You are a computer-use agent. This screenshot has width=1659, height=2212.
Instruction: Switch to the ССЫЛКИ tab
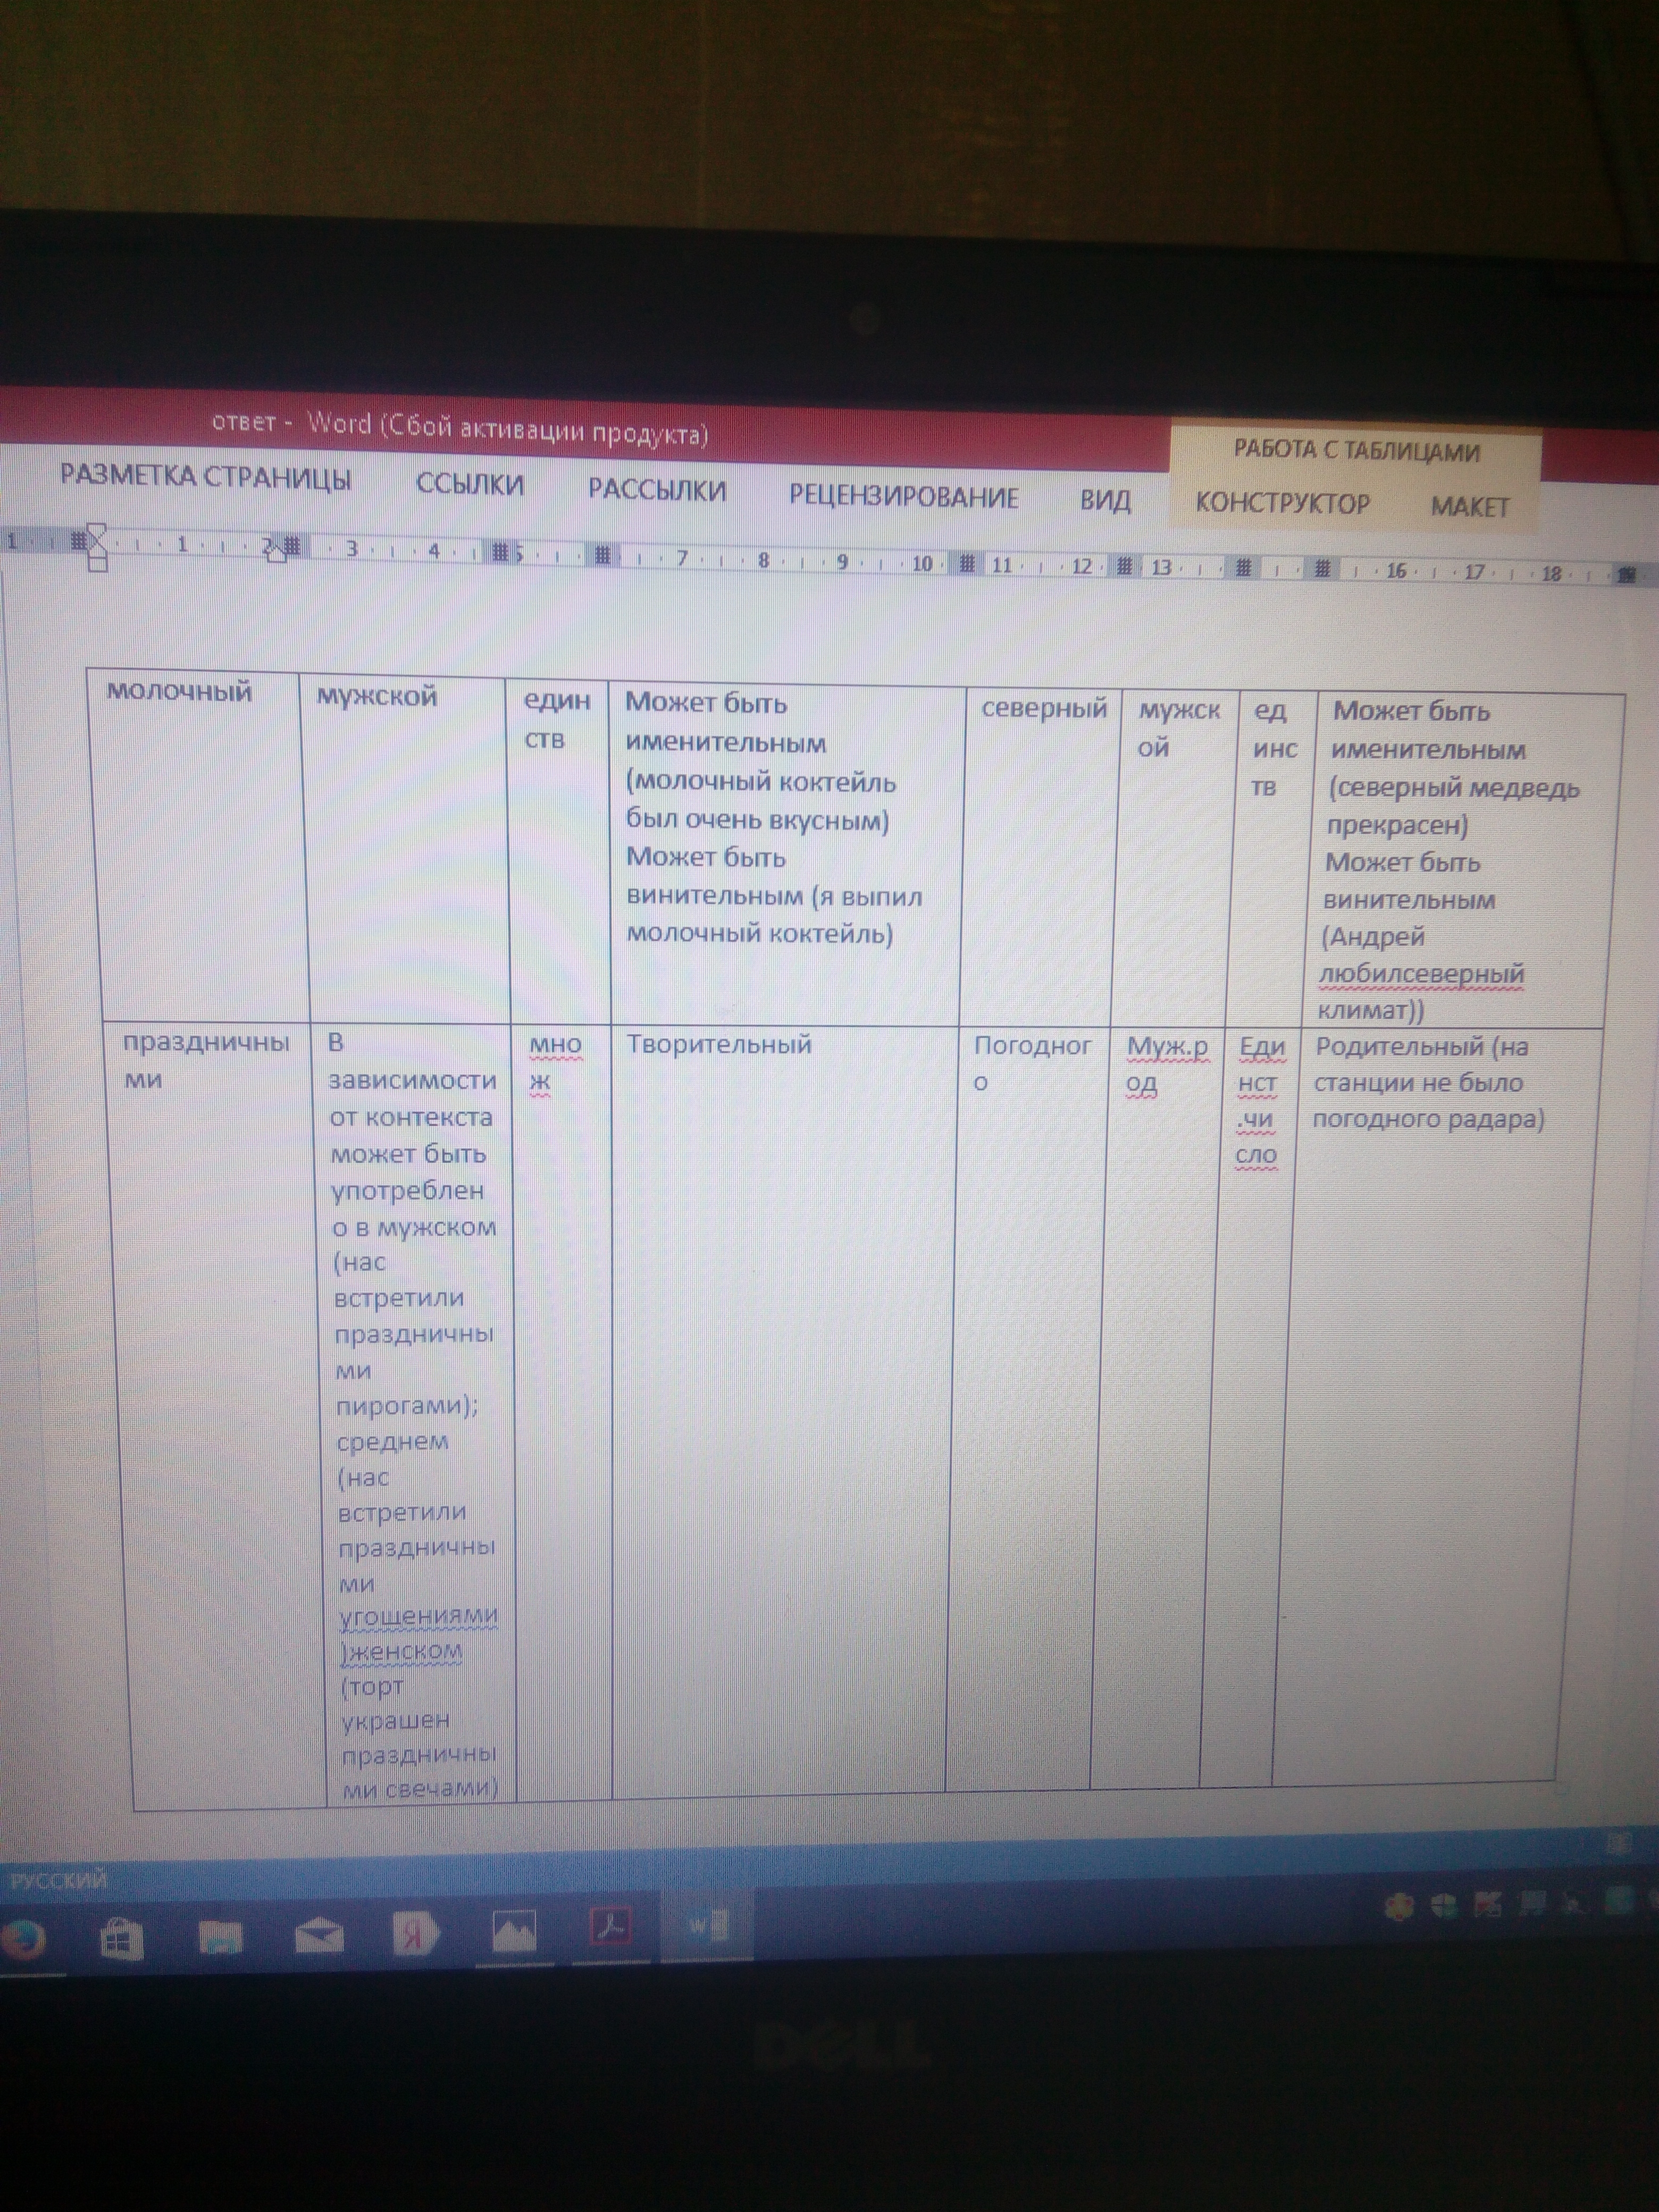coord(469,485)
